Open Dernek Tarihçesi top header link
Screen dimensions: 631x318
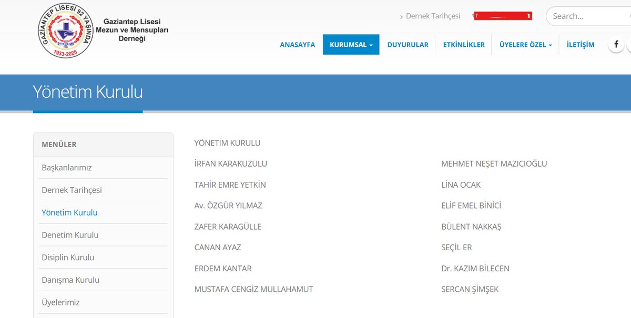point(433,16)
